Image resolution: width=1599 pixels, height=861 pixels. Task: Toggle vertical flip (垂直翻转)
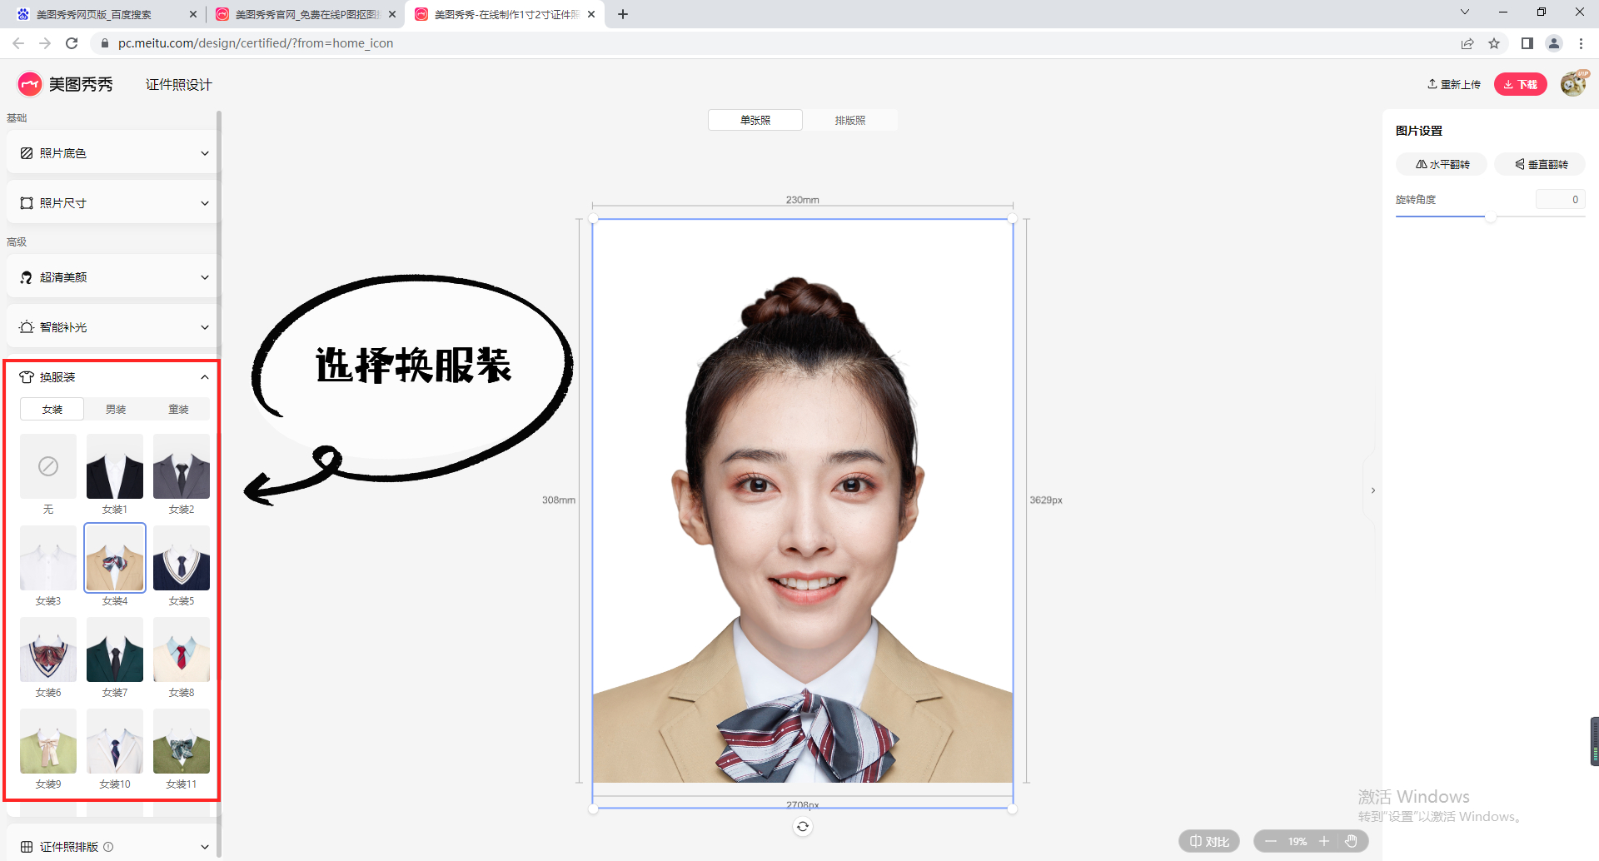pyautogui.click(x=1540, y=164)
